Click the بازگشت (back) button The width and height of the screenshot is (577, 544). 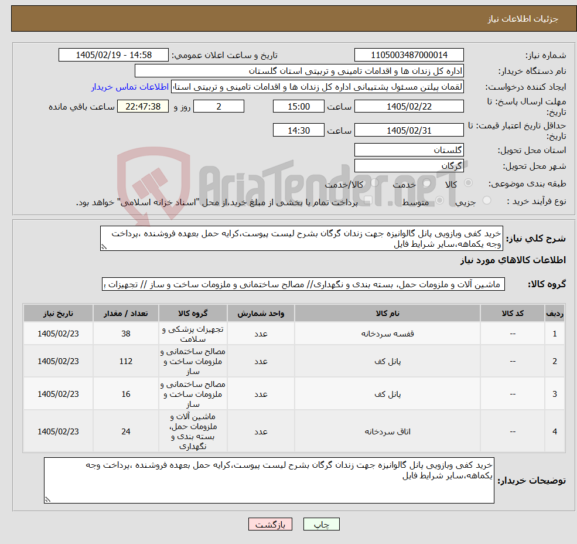tap(270, 524)
